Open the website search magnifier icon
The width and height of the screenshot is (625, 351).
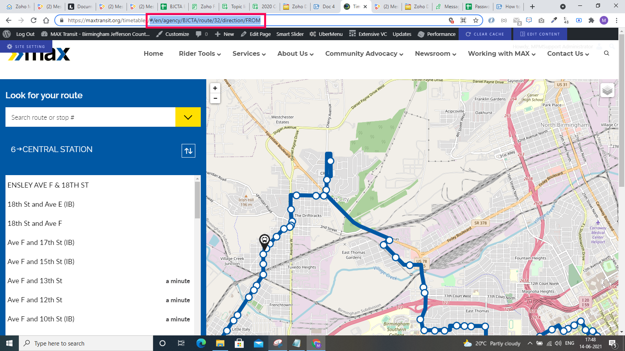(x=607, y=53)
